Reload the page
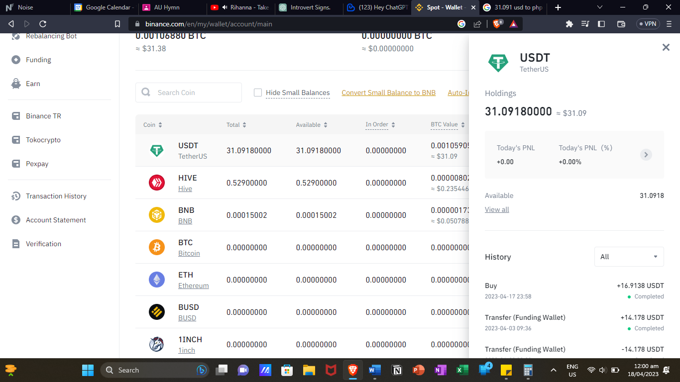 point(43,24)
